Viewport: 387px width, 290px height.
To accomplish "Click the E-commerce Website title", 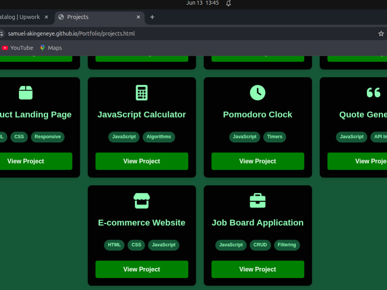I will coord(142,223).
